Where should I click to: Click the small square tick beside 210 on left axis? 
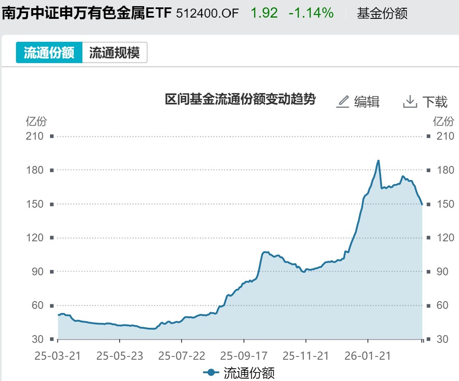[52, 136]
